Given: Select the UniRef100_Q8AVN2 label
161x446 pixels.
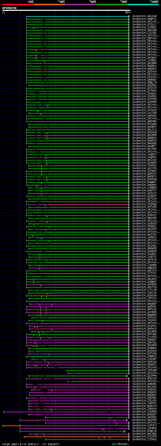Looking at the screenshot, I should pos(144,121).
